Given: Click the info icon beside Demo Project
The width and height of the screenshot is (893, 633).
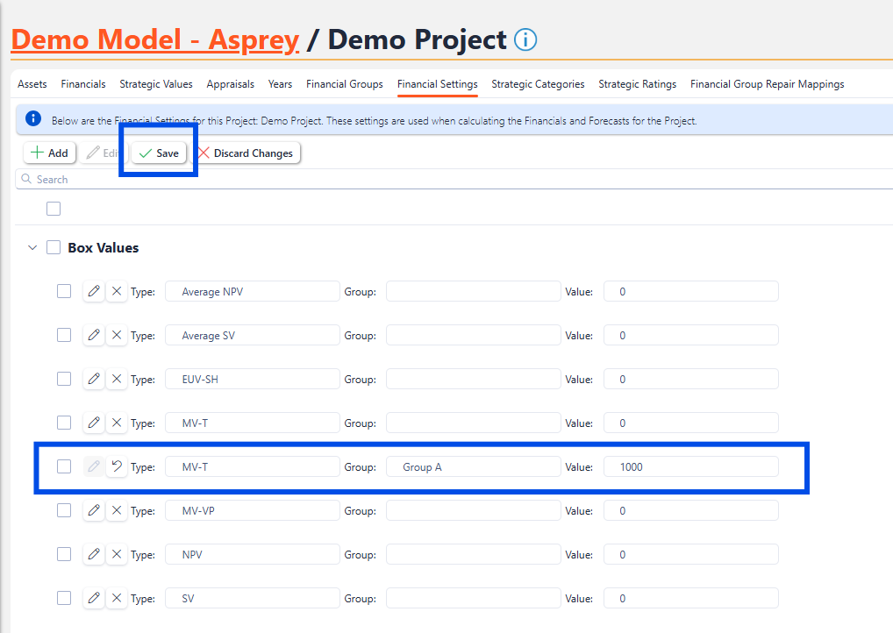Looking at the screenshot, I should point(525,40).
